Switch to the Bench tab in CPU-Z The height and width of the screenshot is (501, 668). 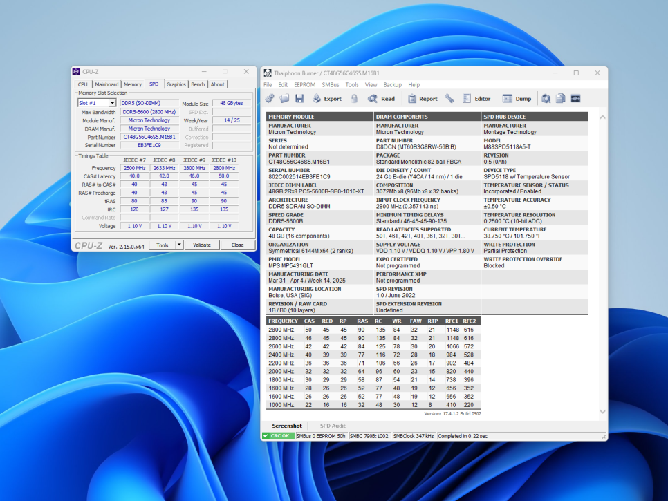198,84
